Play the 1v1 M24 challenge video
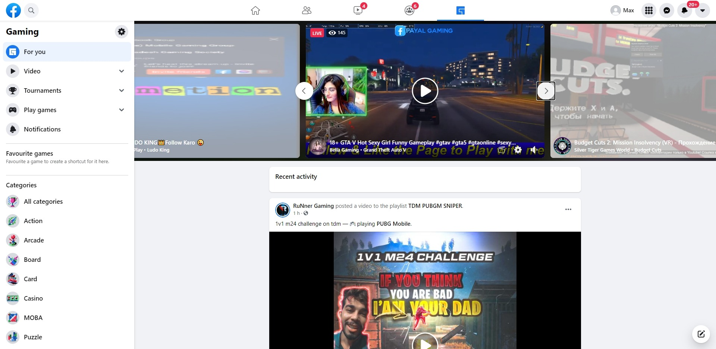 click(x=425, y=345)
